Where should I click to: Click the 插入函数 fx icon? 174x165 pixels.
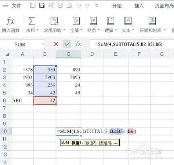10,21
